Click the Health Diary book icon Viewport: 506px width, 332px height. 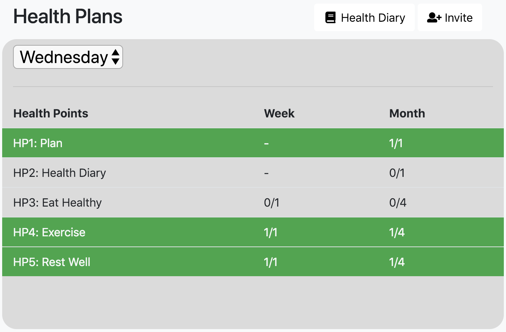click(330, 17)
